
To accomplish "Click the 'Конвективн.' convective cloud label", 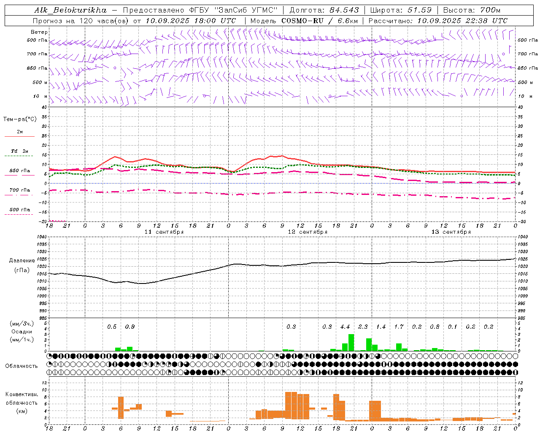I will (22, 394).
